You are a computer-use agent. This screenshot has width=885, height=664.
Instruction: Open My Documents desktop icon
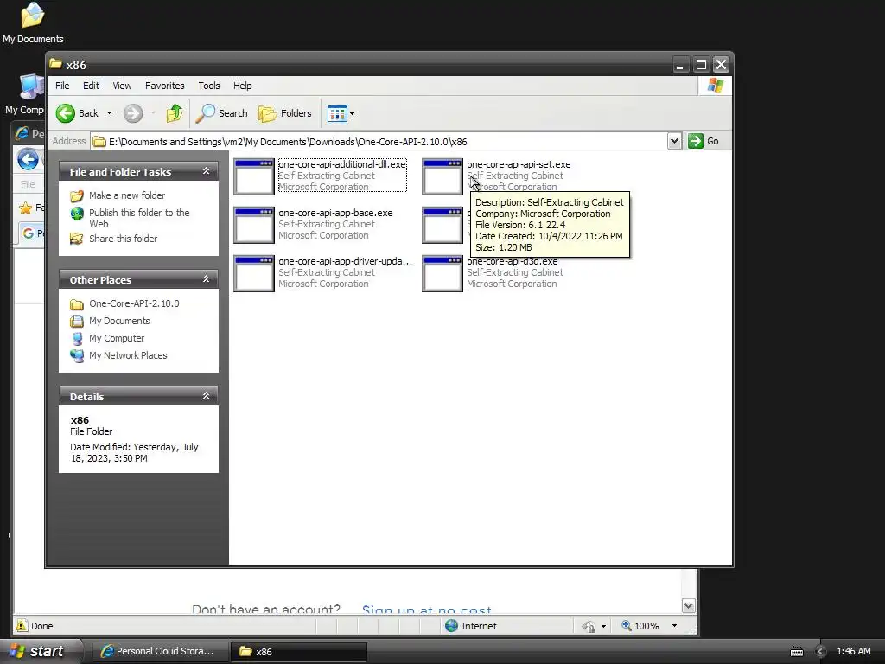33,23
